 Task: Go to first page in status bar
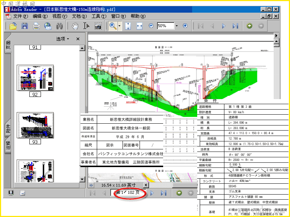(x=93, y=193)
